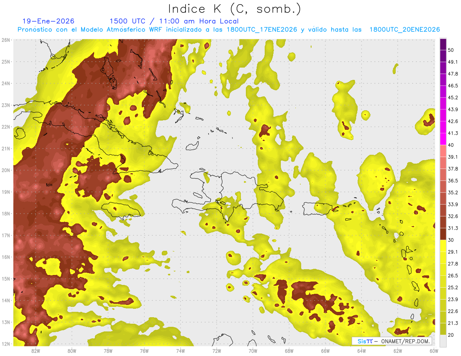Click the colorbar value "36.5"
Image resolution: width=461 pixels, height=356 pixels.
(x=453, y=180)
